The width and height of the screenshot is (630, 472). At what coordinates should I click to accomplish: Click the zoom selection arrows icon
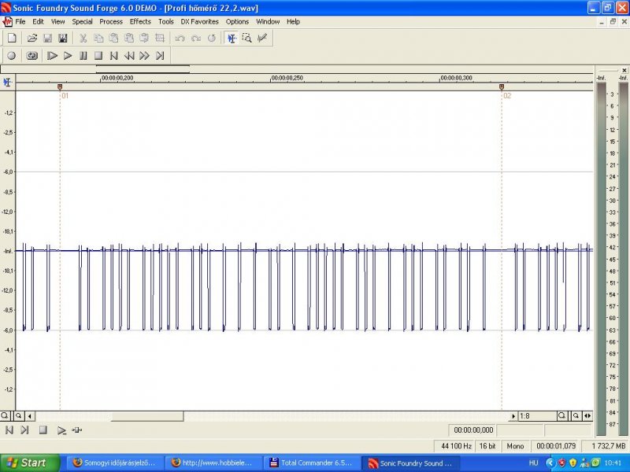(x=587, y=416)
